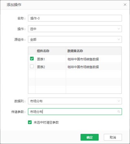Click the 数据集名称 column header

tap(75, 51)
